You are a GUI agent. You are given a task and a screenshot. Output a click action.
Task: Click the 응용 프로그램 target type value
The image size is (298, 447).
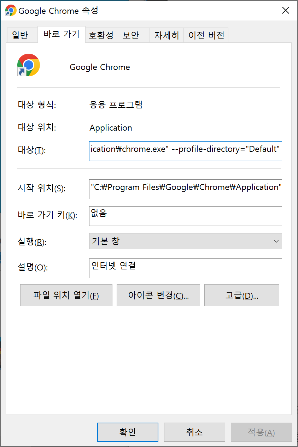[116, 105]
